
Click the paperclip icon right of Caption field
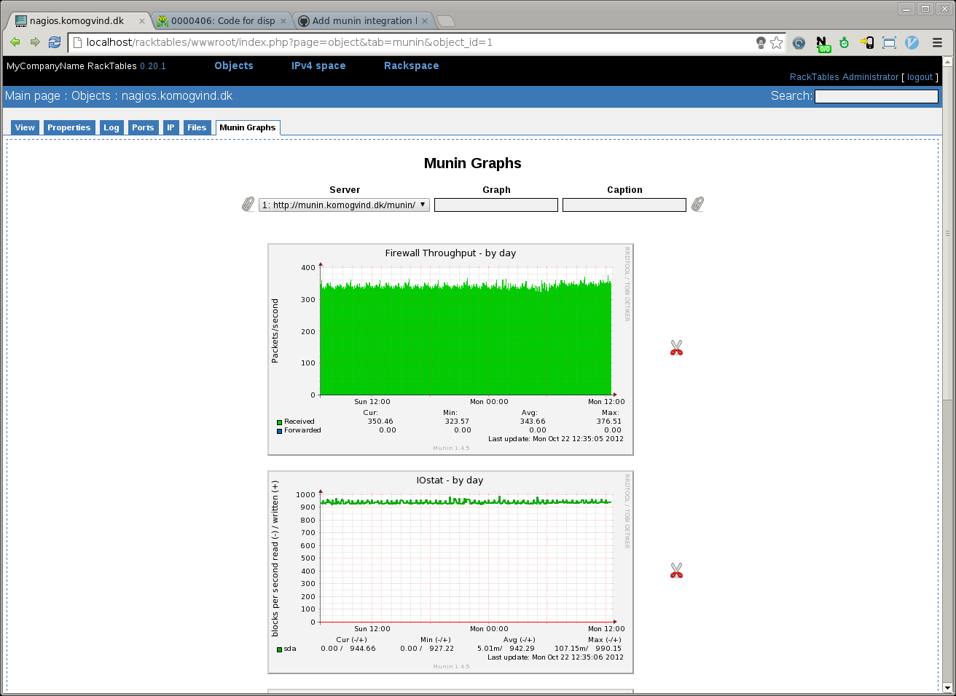click(697, 205)
